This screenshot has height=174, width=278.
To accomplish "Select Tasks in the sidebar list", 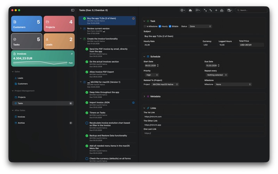I will [43, 103].
